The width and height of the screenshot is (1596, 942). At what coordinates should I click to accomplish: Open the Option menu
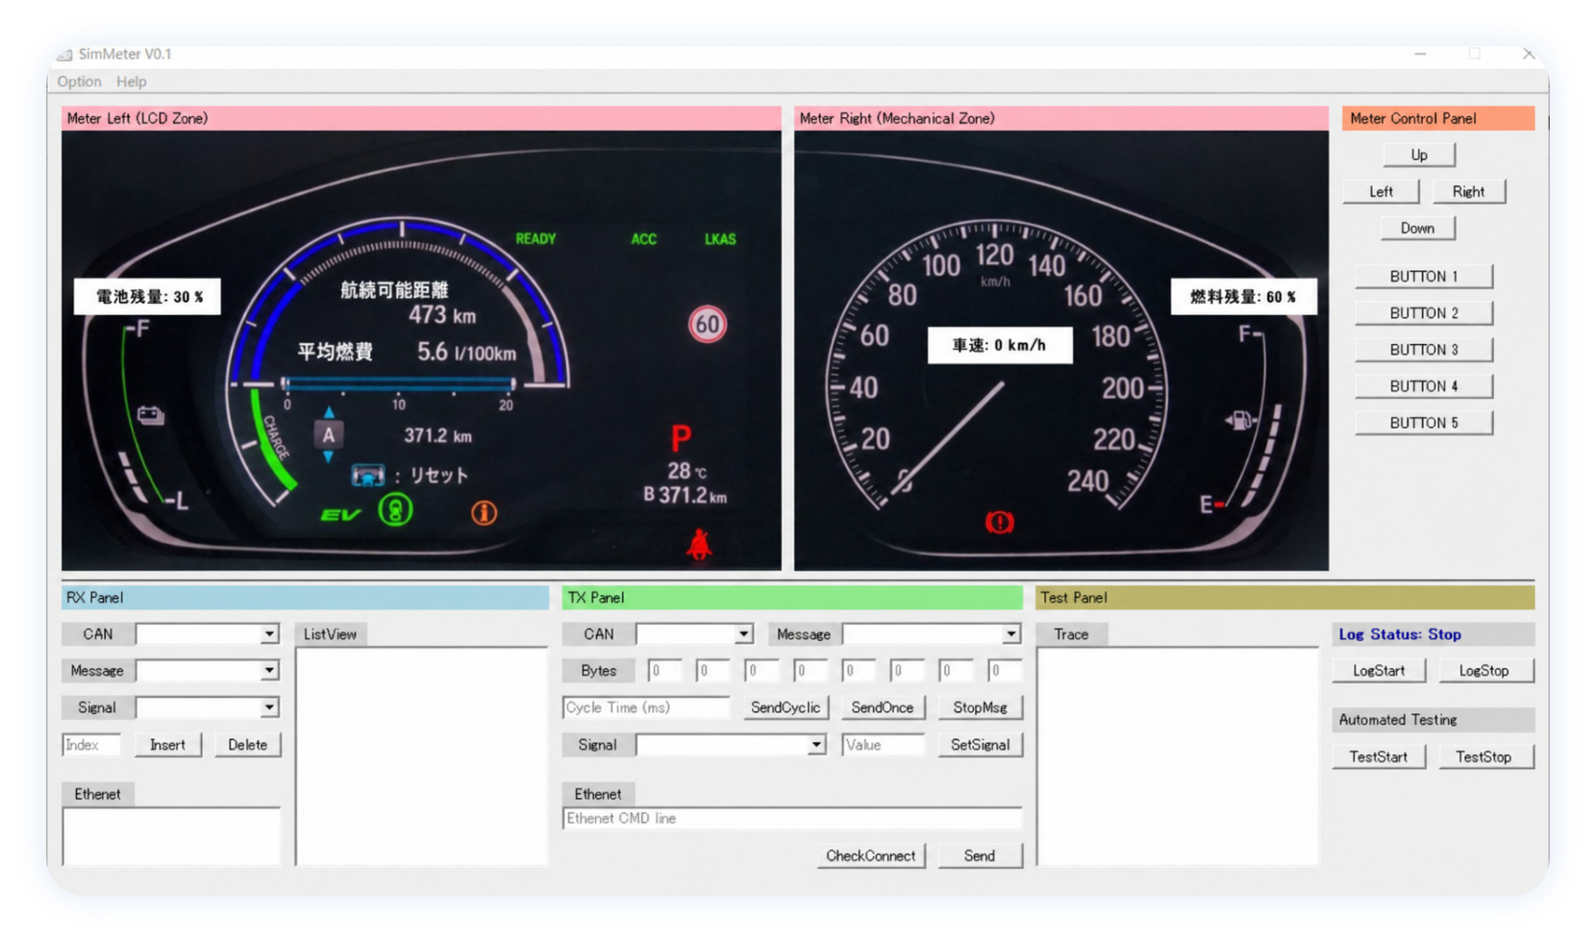point(79,82)
